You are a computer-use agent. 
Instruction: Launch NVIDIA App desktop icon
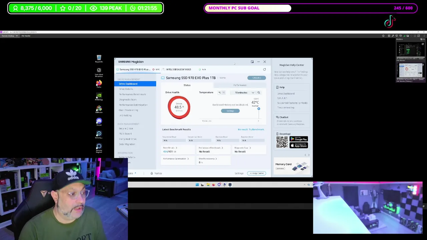click(99, 96)
